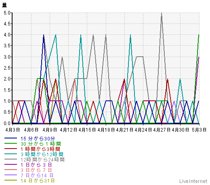Click the 4月27日 x-axis date label

click(x=162, y=130)
